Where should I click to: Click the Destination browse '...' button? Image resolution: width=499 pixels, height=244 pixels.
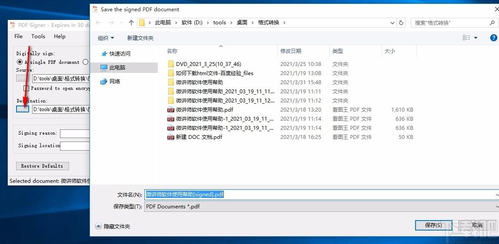click(x=22, y=109)
